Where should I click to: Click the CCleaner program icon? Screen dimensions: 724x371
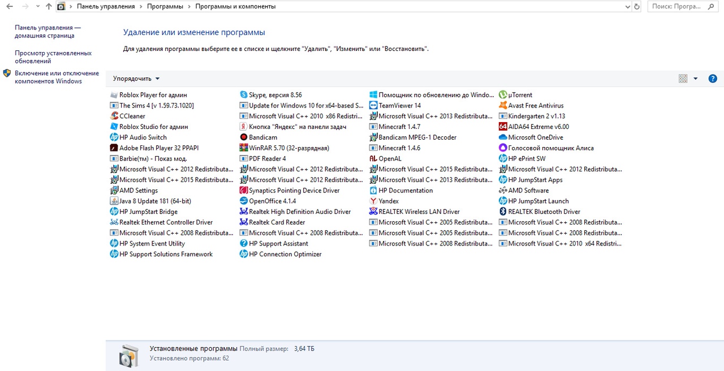114,116
